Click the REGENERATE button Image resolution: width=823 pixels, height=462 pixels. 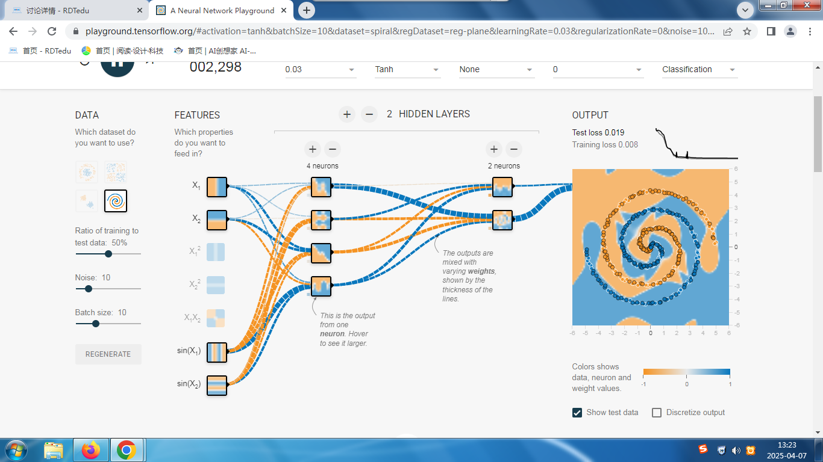click(108, 354)
